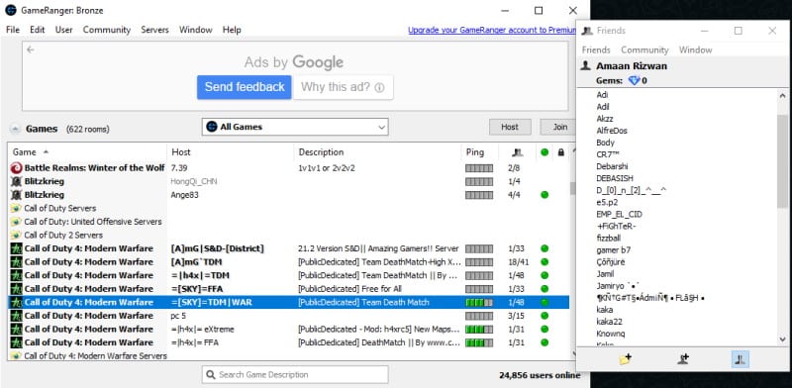The image size is (792, 388).
Task: Click green status dot in Ange83 row
Action: click(544, 195)
